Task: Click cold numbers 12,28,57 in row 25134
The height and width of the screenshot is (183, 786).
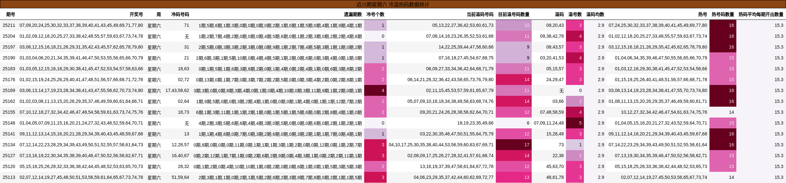Action: click(180, 145)
